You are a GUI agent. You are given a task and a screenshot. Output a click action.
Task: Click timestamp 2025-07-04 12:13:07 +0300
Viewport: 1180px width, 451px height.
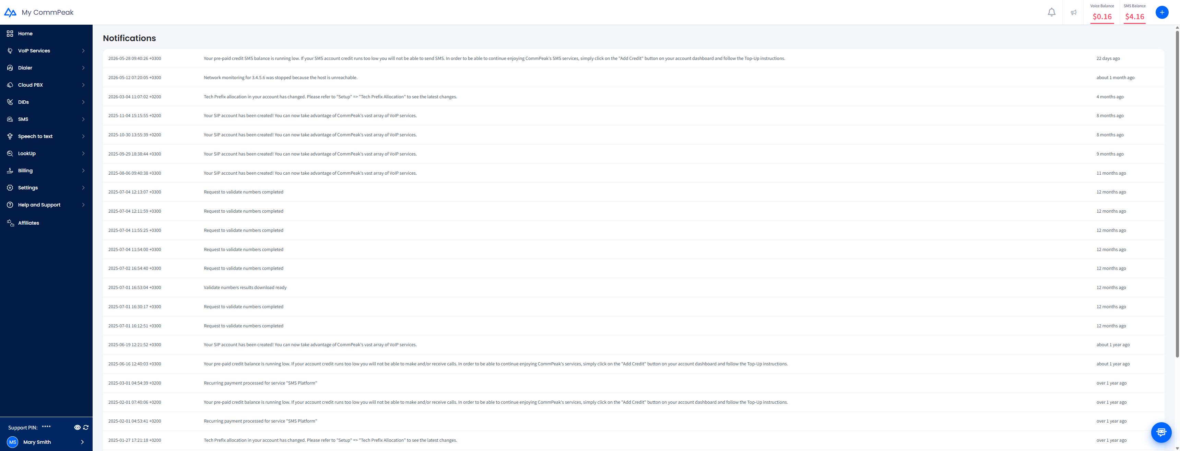point(135,192)
